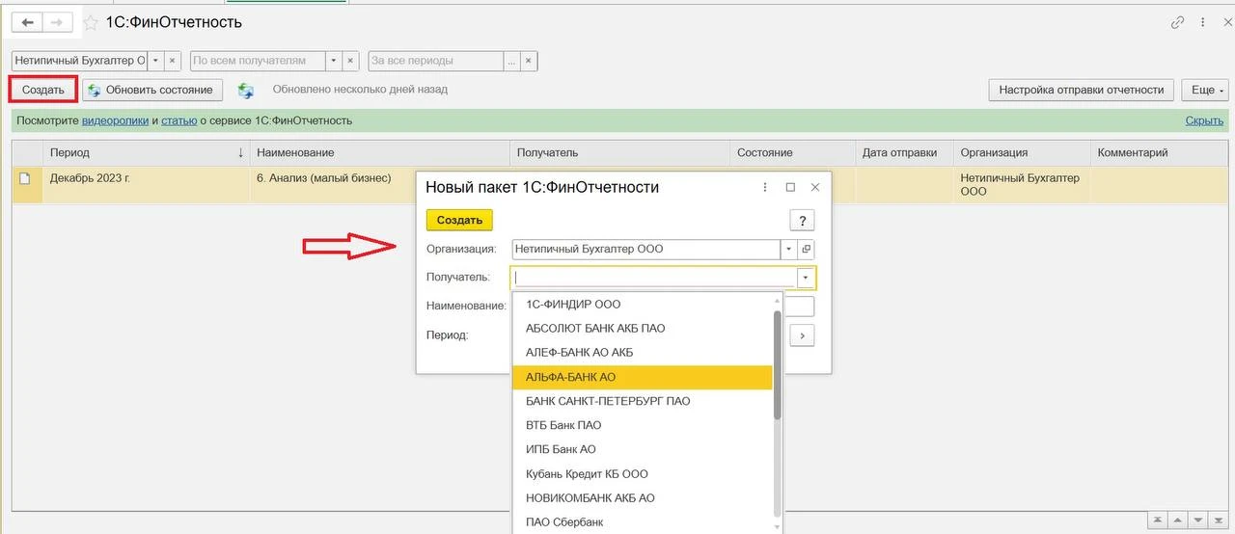Open Настройка отправки отчетности
Screen dimensions: 1235x534
coord(1082,90)
